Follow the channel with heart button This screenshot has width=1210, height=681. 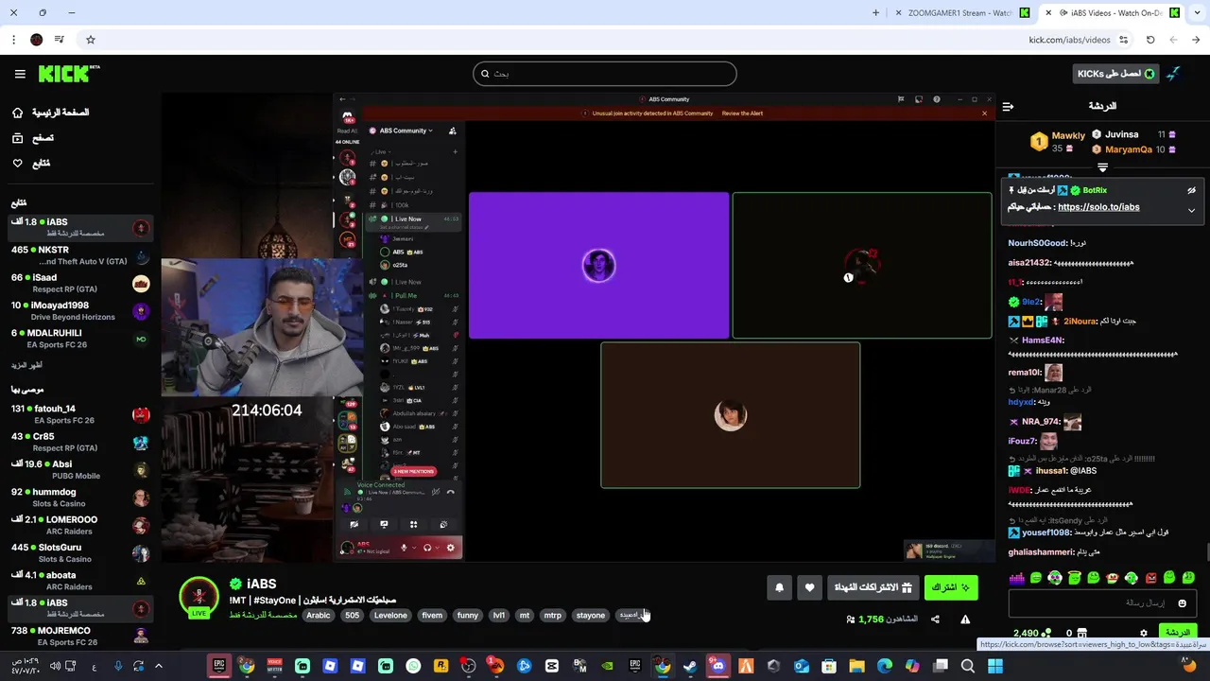click(809, 587)
